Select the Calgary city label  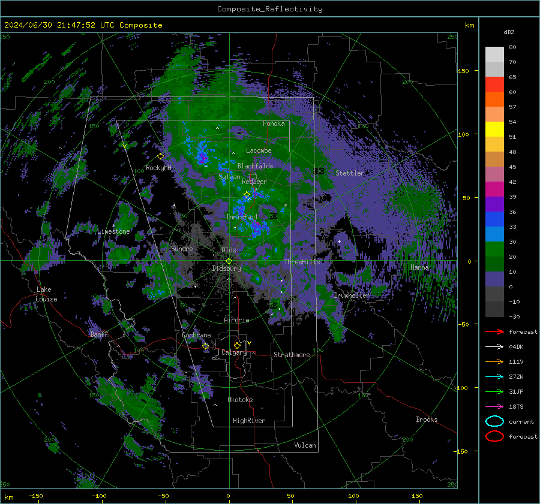[x=234, y=352]
